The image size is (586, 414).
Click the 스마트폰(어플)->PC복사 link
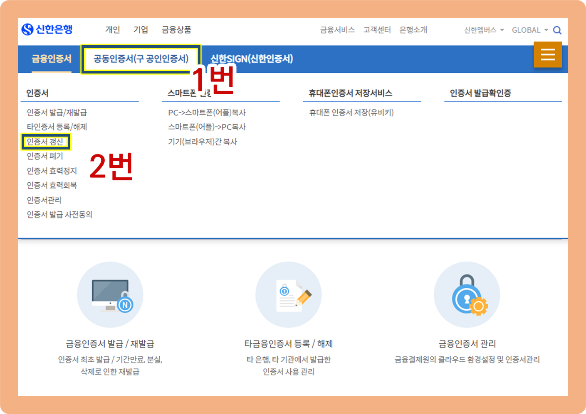(x=207, y=127)
